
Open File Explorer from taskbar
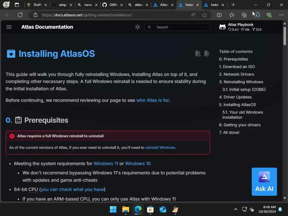click(x=126, y=209)
